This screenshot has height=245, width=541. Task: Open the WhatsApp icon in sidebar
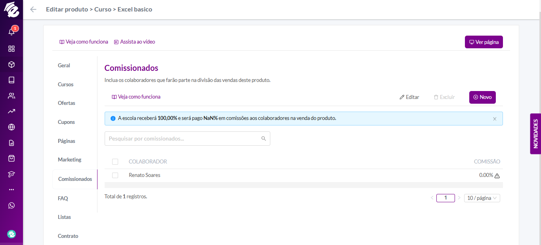click(11, 205)
